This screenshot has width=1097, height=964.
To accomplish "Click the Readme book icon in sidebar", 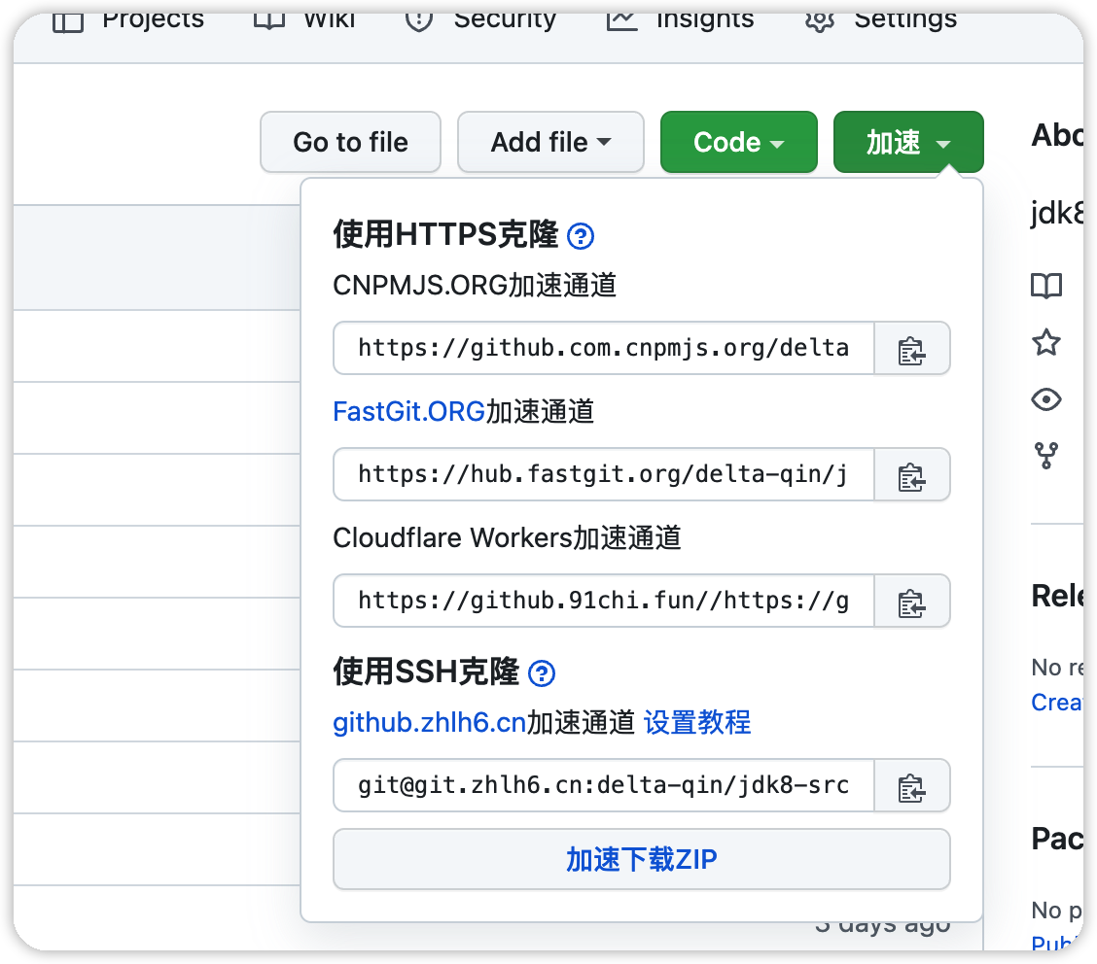I will (x=1046, y=285).
